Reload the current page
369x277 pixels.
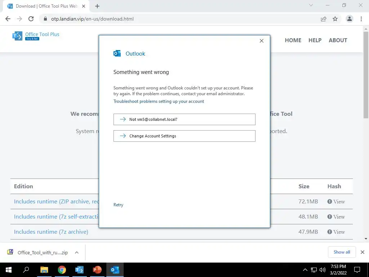(x=31, y=19)
